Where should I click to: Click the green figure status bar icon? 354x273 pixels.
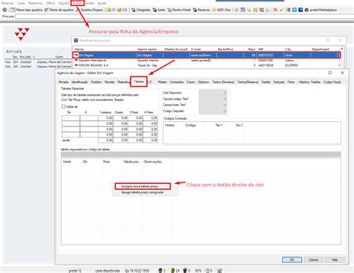[161, 270]
